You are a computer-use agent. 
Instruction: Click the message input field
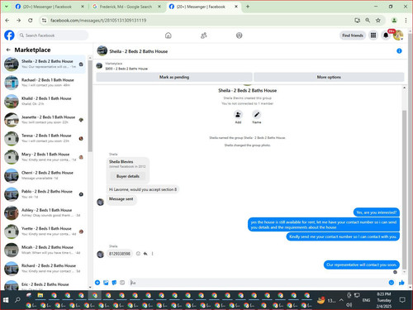click(258, 283)
